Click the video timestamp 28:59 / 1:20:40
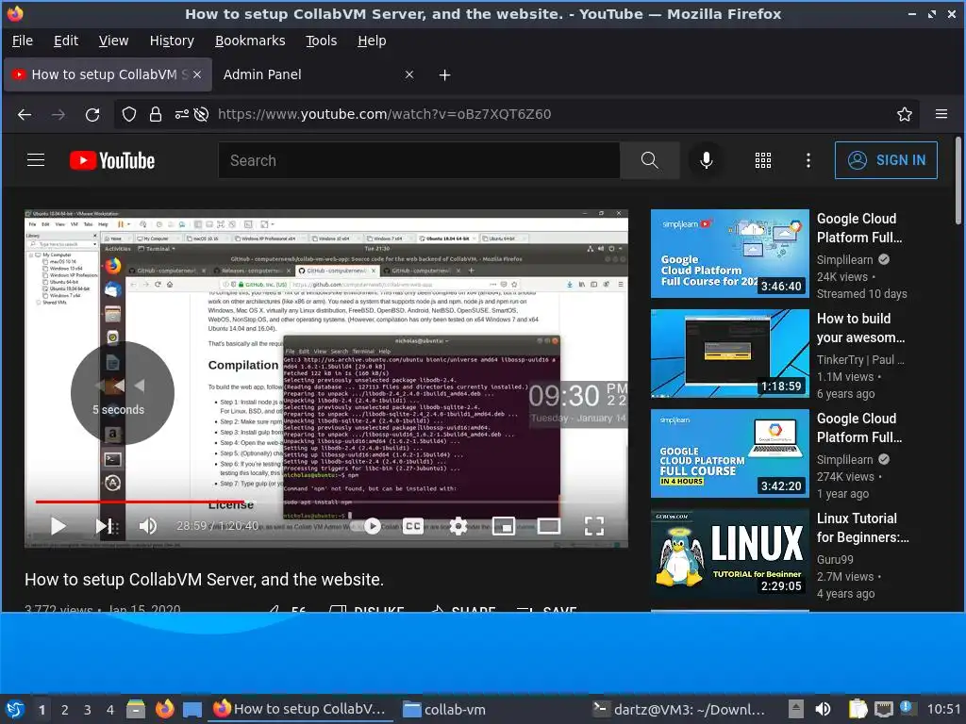Screen dimensions: 966x724 pyautogui.click(x=217, y=526)
